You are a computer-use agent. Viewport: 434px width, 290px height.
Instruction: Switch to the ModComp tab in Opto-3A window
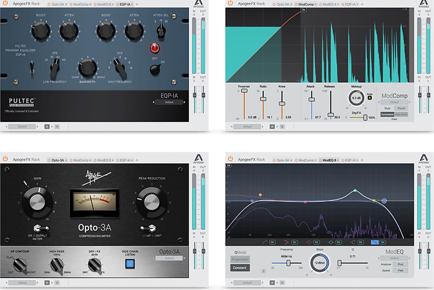coord(81,160)
